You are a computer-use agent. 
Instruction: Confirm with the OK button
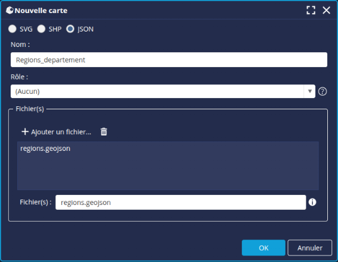263,248
